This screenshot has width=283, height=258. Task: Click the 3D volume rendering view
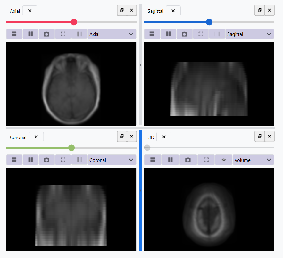click(x=209, y=210)
